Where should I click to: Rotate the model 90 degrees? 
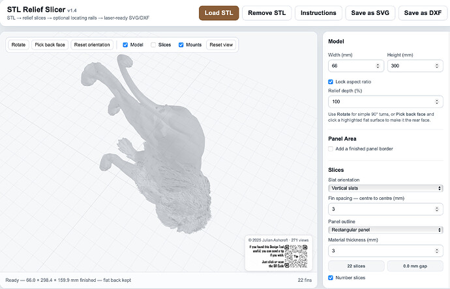[x=18, y=45]
